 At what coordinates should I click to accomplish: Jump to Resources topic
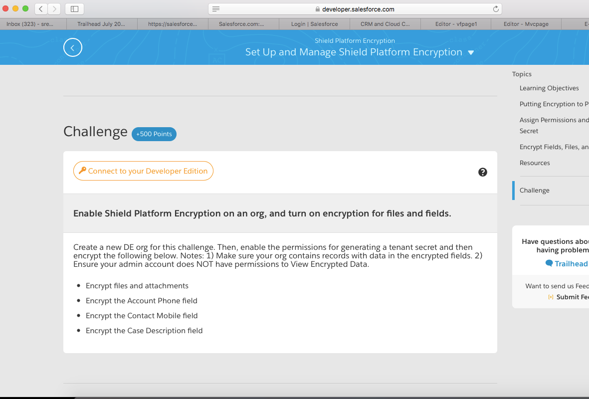tap(535, 163)
